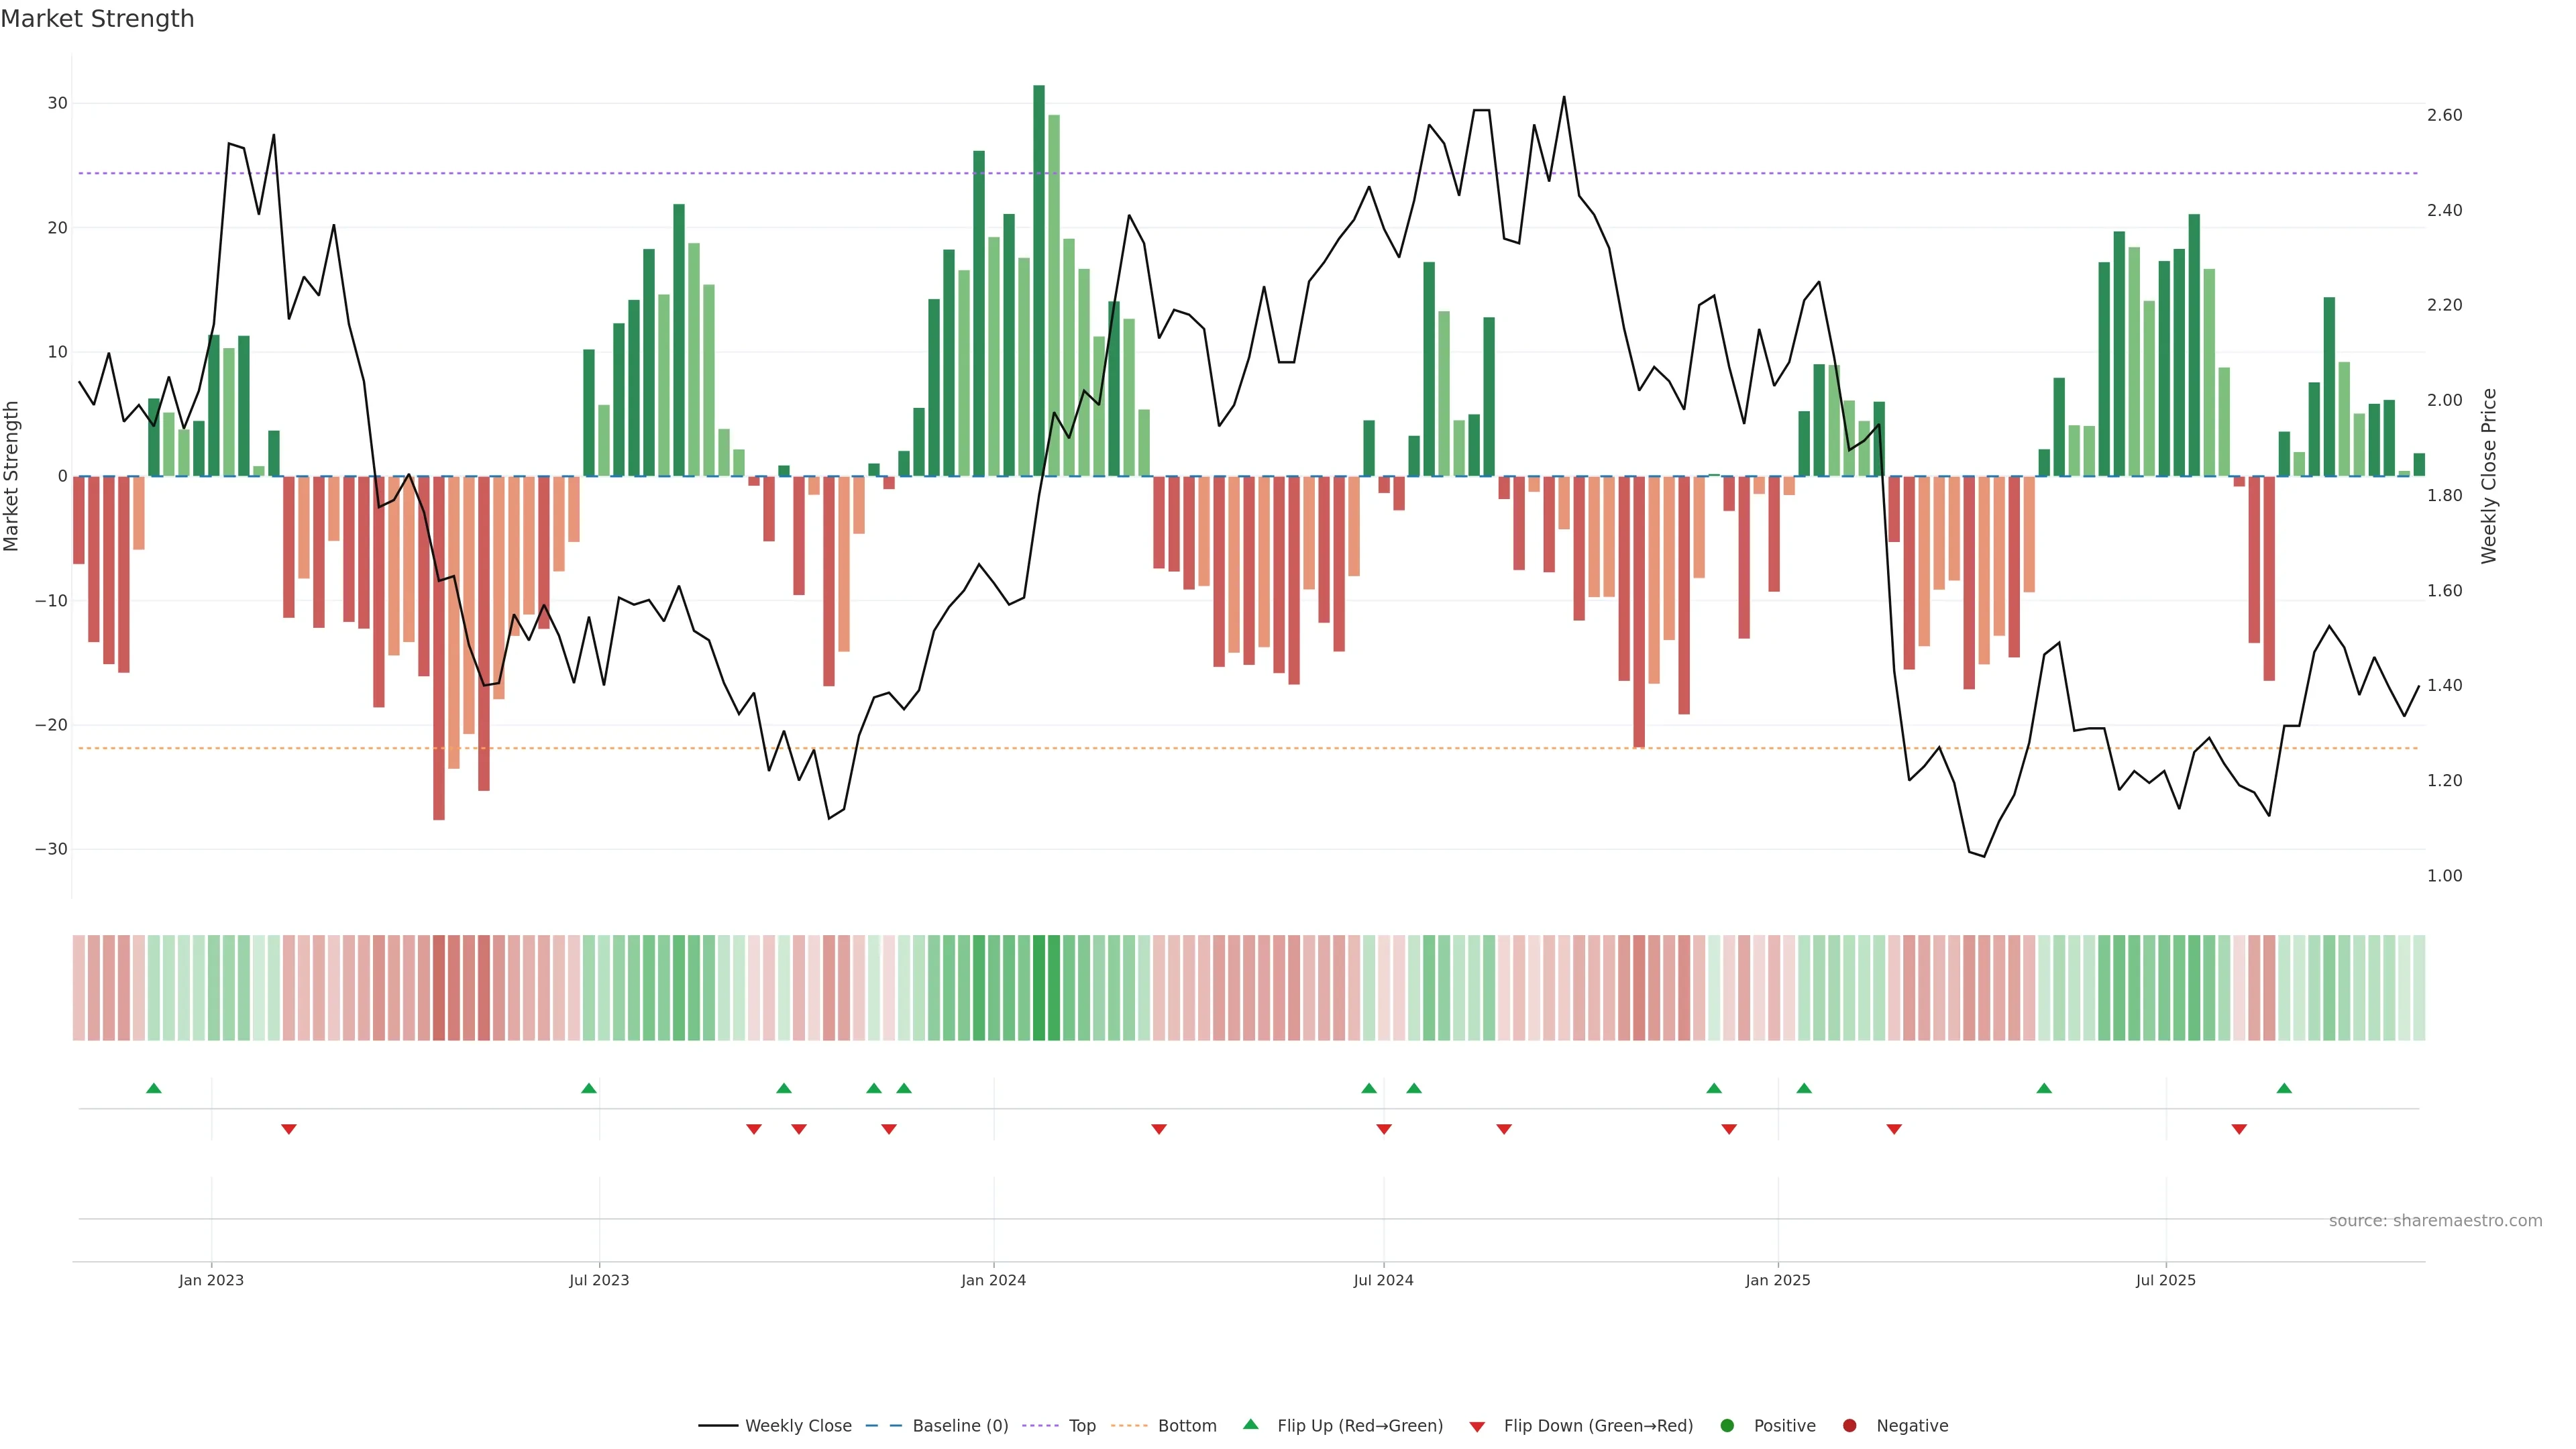
Task: Click the darkest green heatmap strip cell
Action: tap(1039, 988)
